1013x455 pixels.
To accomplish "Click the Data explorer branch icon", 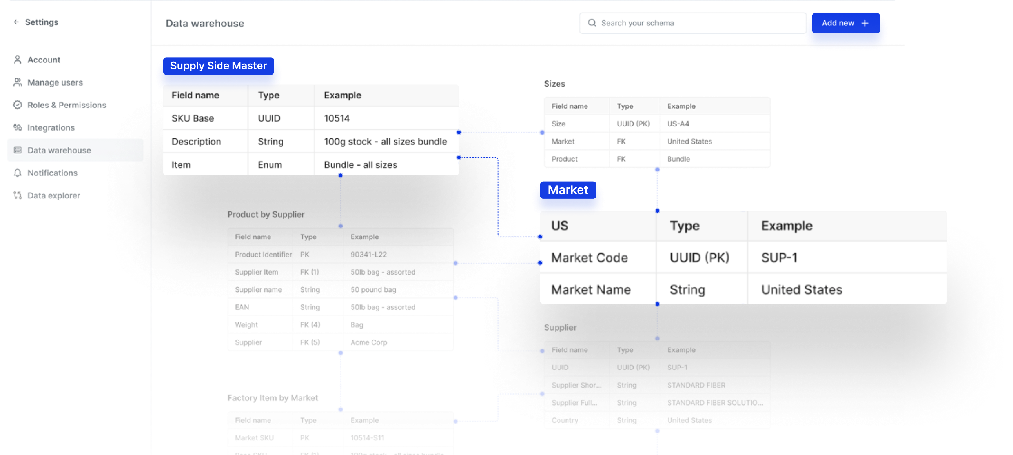I will pos(17,195).
